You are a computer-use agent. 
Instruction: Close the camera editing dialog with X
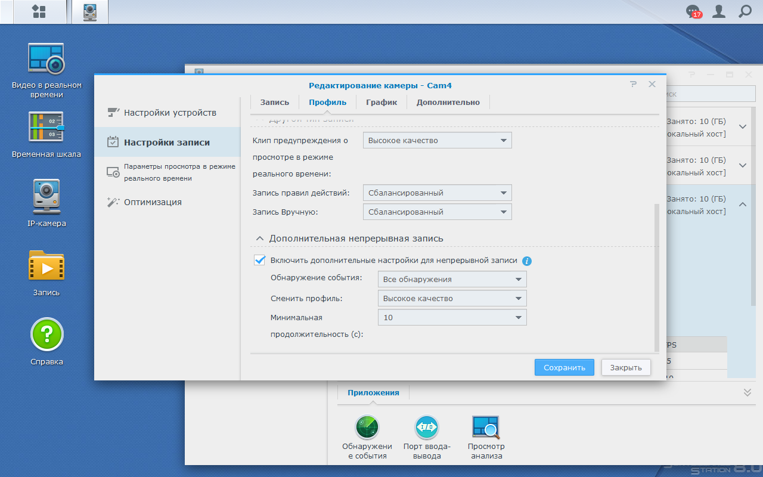tap(652, 85)
